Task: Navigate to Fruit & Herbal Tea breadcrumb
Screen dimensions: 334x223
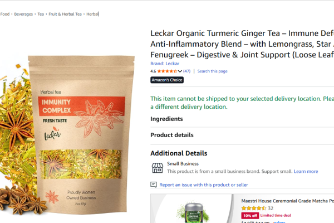Action: coord(65,14)
